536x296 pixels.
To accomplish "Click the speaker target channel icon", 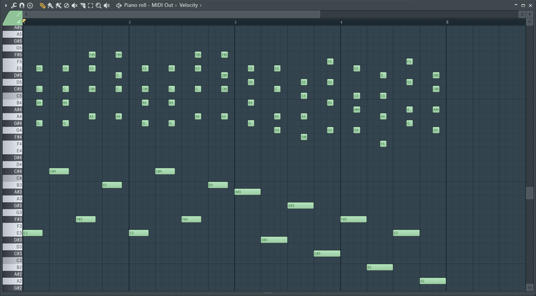I will (x=119, y=5).
